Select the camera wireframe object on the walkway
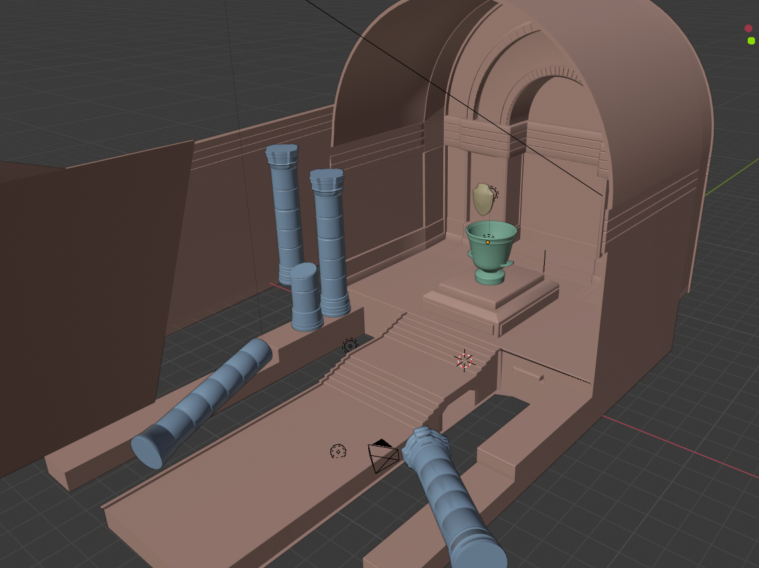The width and height of the screenshot is (759, 568). tap(383, 456)
